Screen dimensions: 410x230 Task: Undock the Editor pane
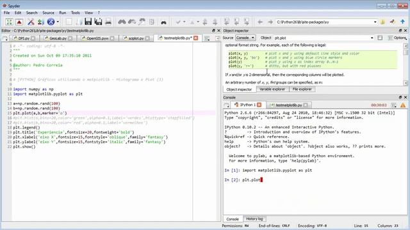click(x=213, y=31)
